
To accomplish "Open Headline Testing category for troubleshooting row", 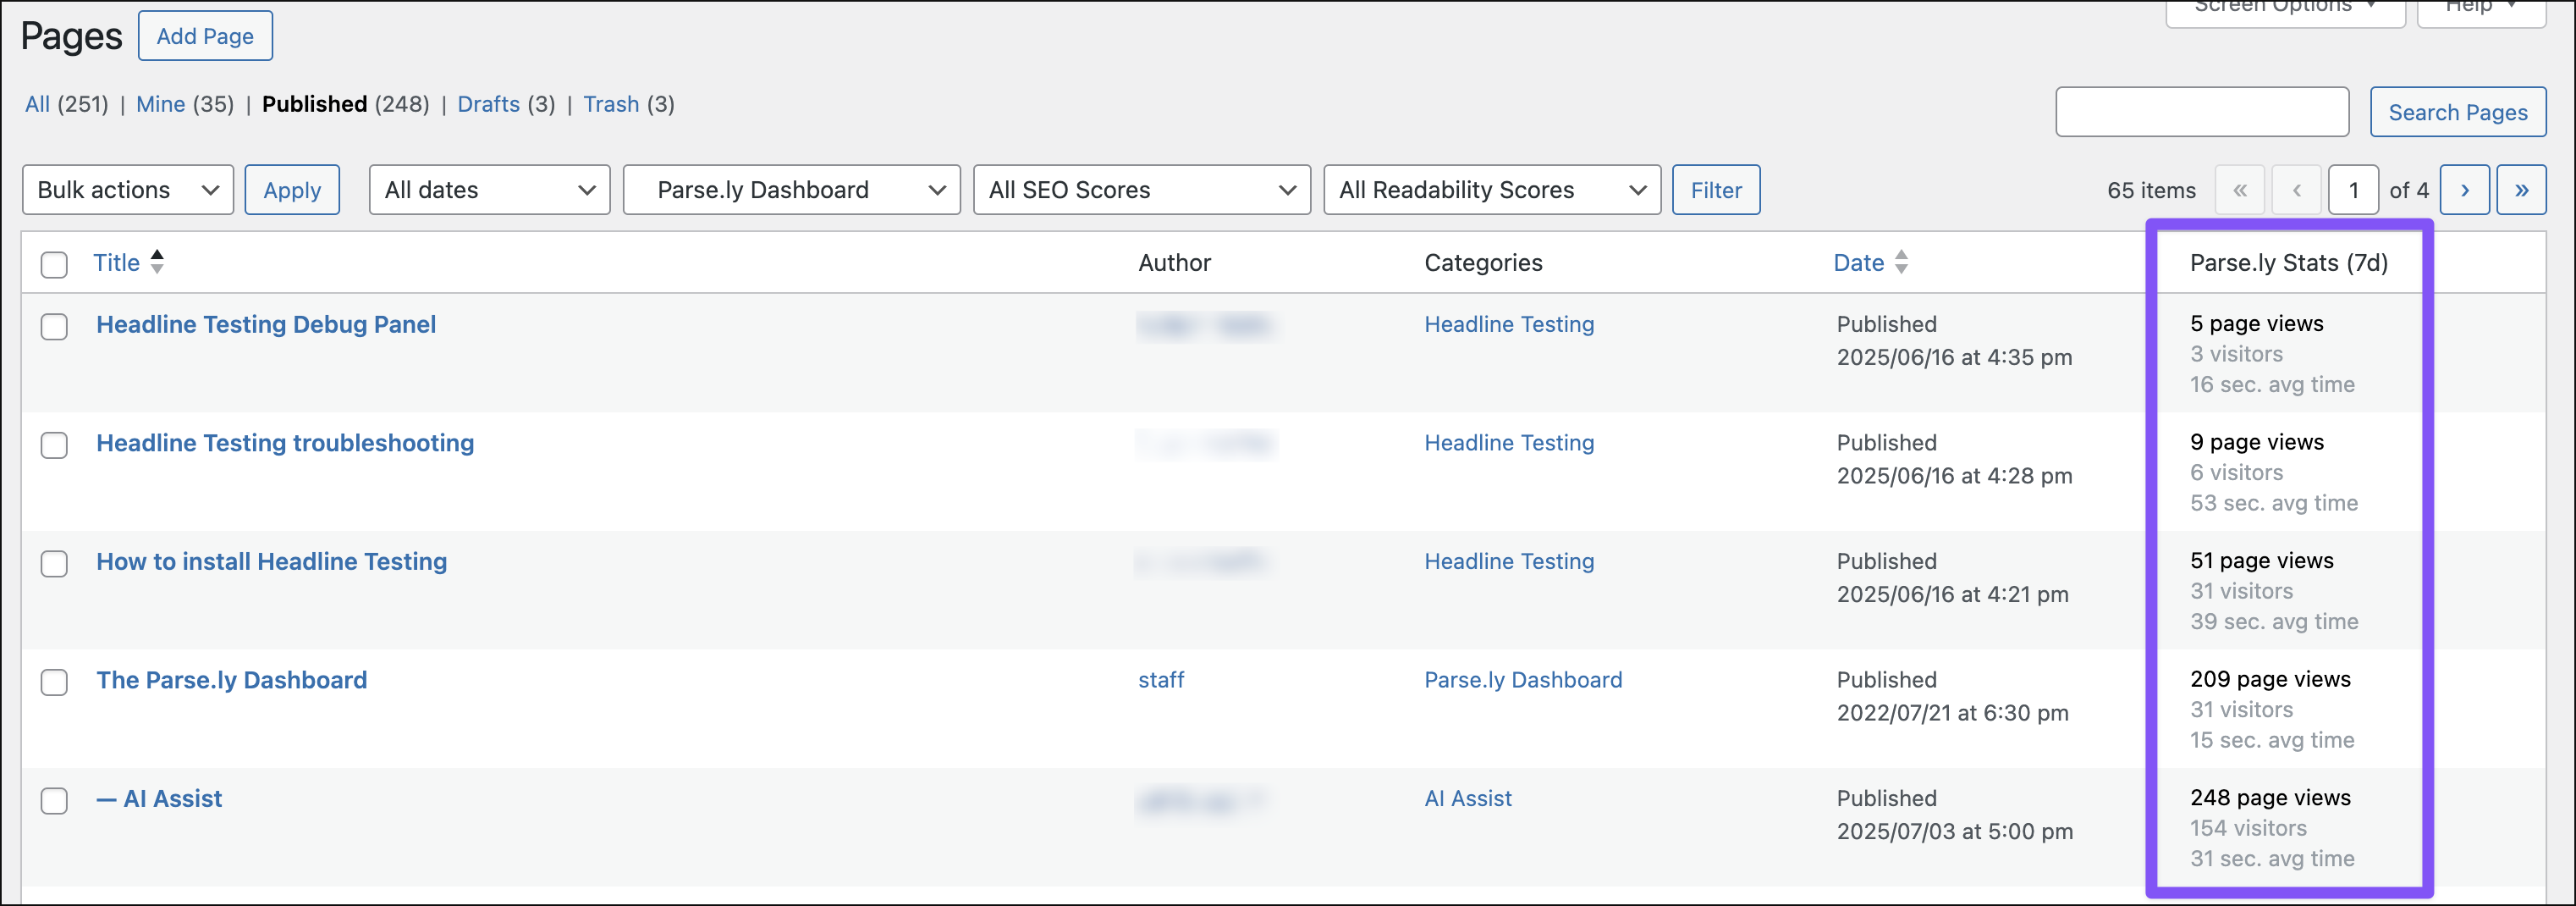I will pyautogui.click(x=1509, y=443).
